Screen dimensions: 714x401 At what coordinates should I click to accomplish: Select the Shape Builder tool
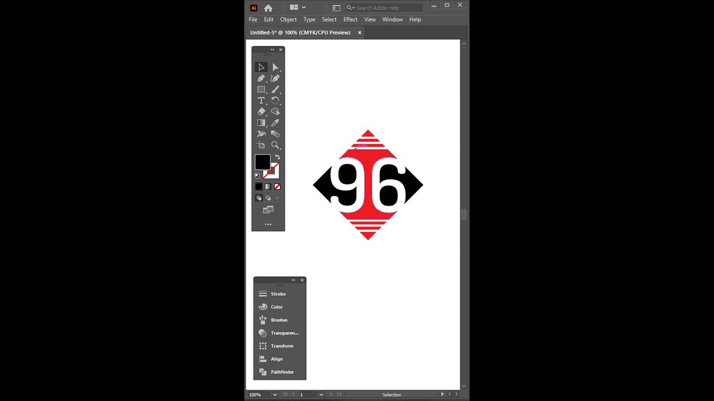tap(276, 112)
